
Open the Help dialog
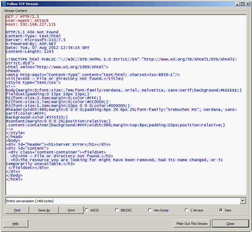(15, 223)
